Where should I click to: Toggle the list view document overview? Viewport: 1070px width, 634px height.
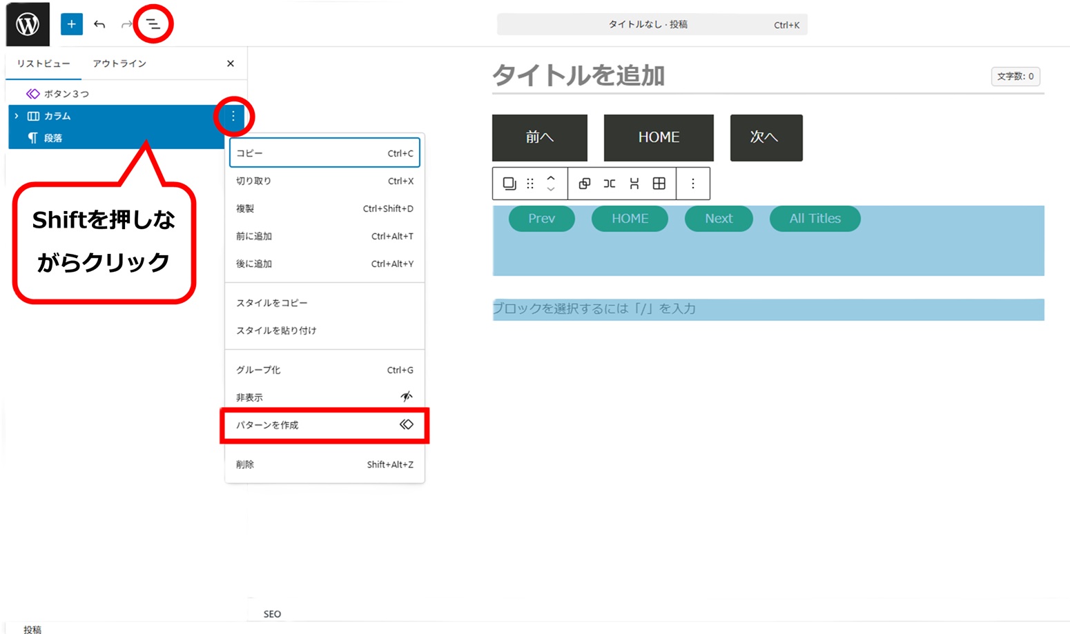pyautogui.click(x=153, y=24)
